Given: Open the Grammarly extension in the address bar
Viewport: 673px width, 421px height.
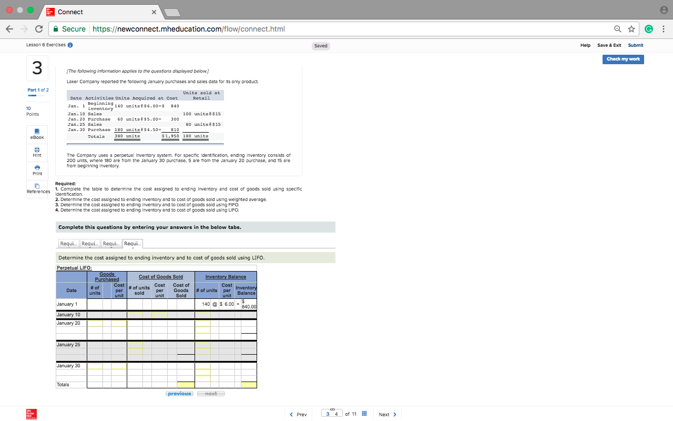Looking at the screenshot, I should point(648,29).
